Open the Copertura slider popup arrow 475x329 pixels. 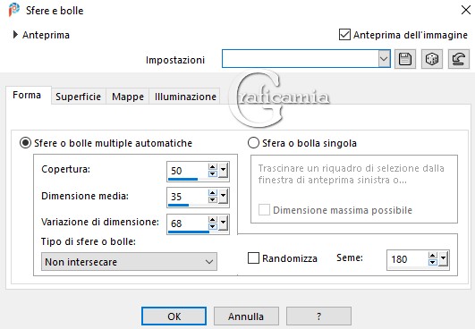pos(224,171)
